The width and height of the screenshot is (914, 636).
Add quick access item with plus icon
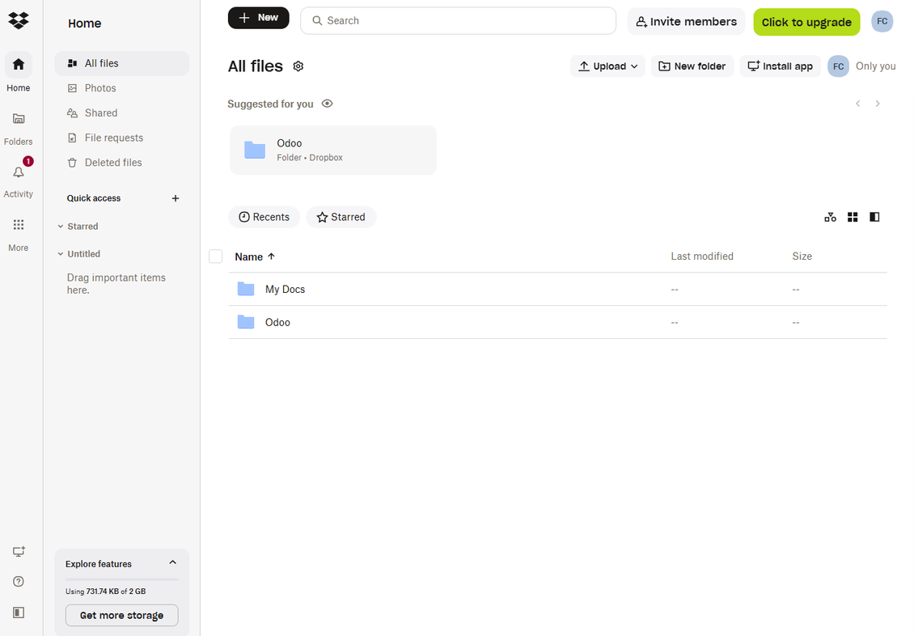click(176, 198)
